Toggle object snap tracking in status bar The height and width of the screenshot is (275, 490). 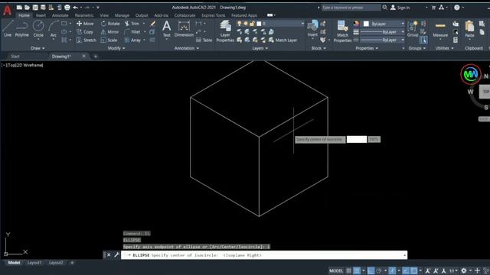pos(405,270)
